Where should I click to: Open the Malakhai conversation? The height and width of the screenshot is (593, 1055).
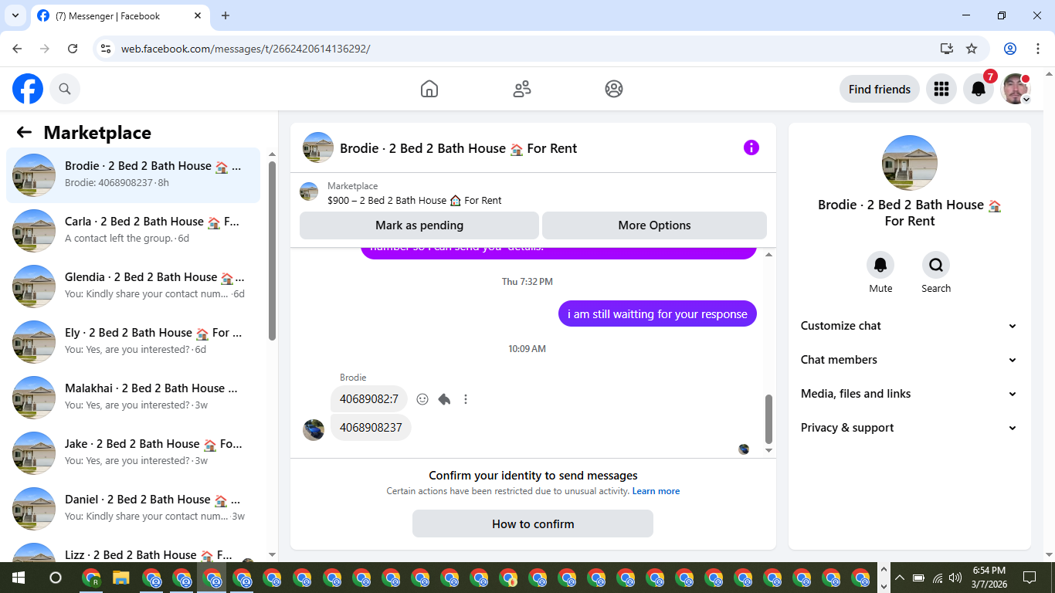click(133, 398)
